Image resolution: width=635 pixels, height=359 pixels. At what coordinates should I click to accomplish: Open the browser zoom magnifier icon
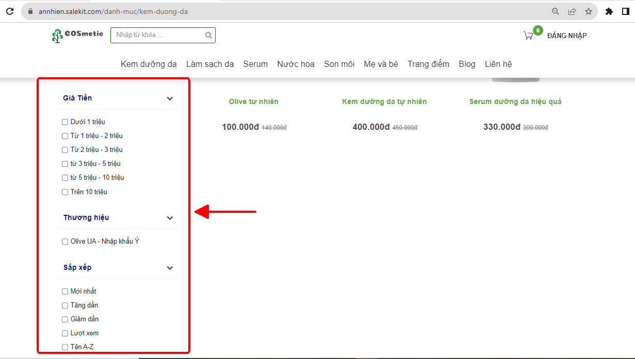[556, 11]
